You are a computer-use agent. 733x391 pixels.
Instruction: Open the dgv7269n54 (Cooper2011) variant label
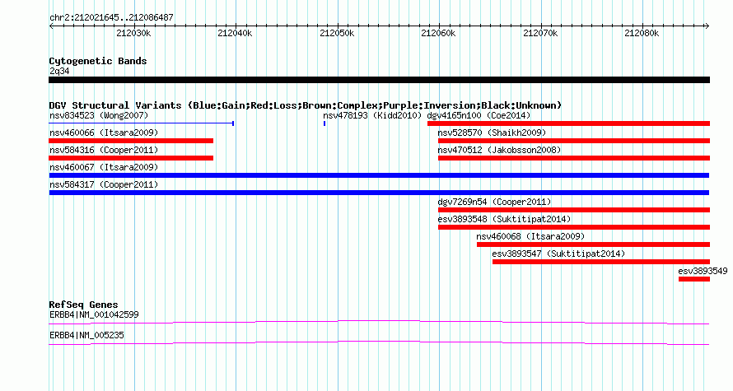pos(495,202)
